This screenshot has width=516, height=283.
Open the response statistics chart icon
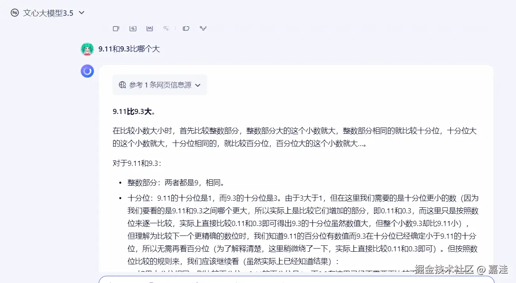[x=150, y=28]
